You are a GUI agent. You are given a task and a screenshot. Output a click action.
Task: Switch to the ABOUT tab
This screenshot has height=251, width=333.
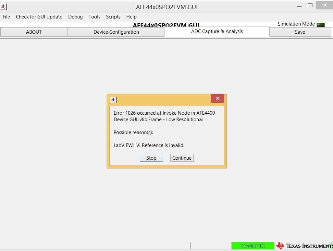(34, 32)
